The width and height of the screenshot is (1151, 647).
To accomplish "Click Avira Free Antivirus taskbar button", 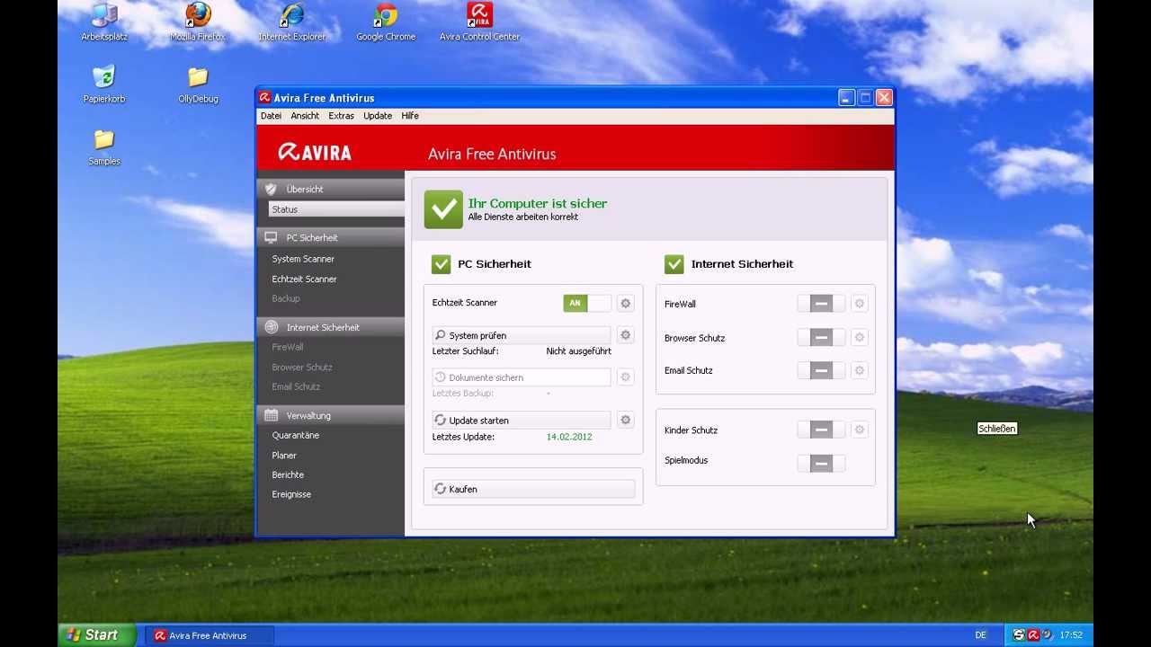I will (210, 635).
